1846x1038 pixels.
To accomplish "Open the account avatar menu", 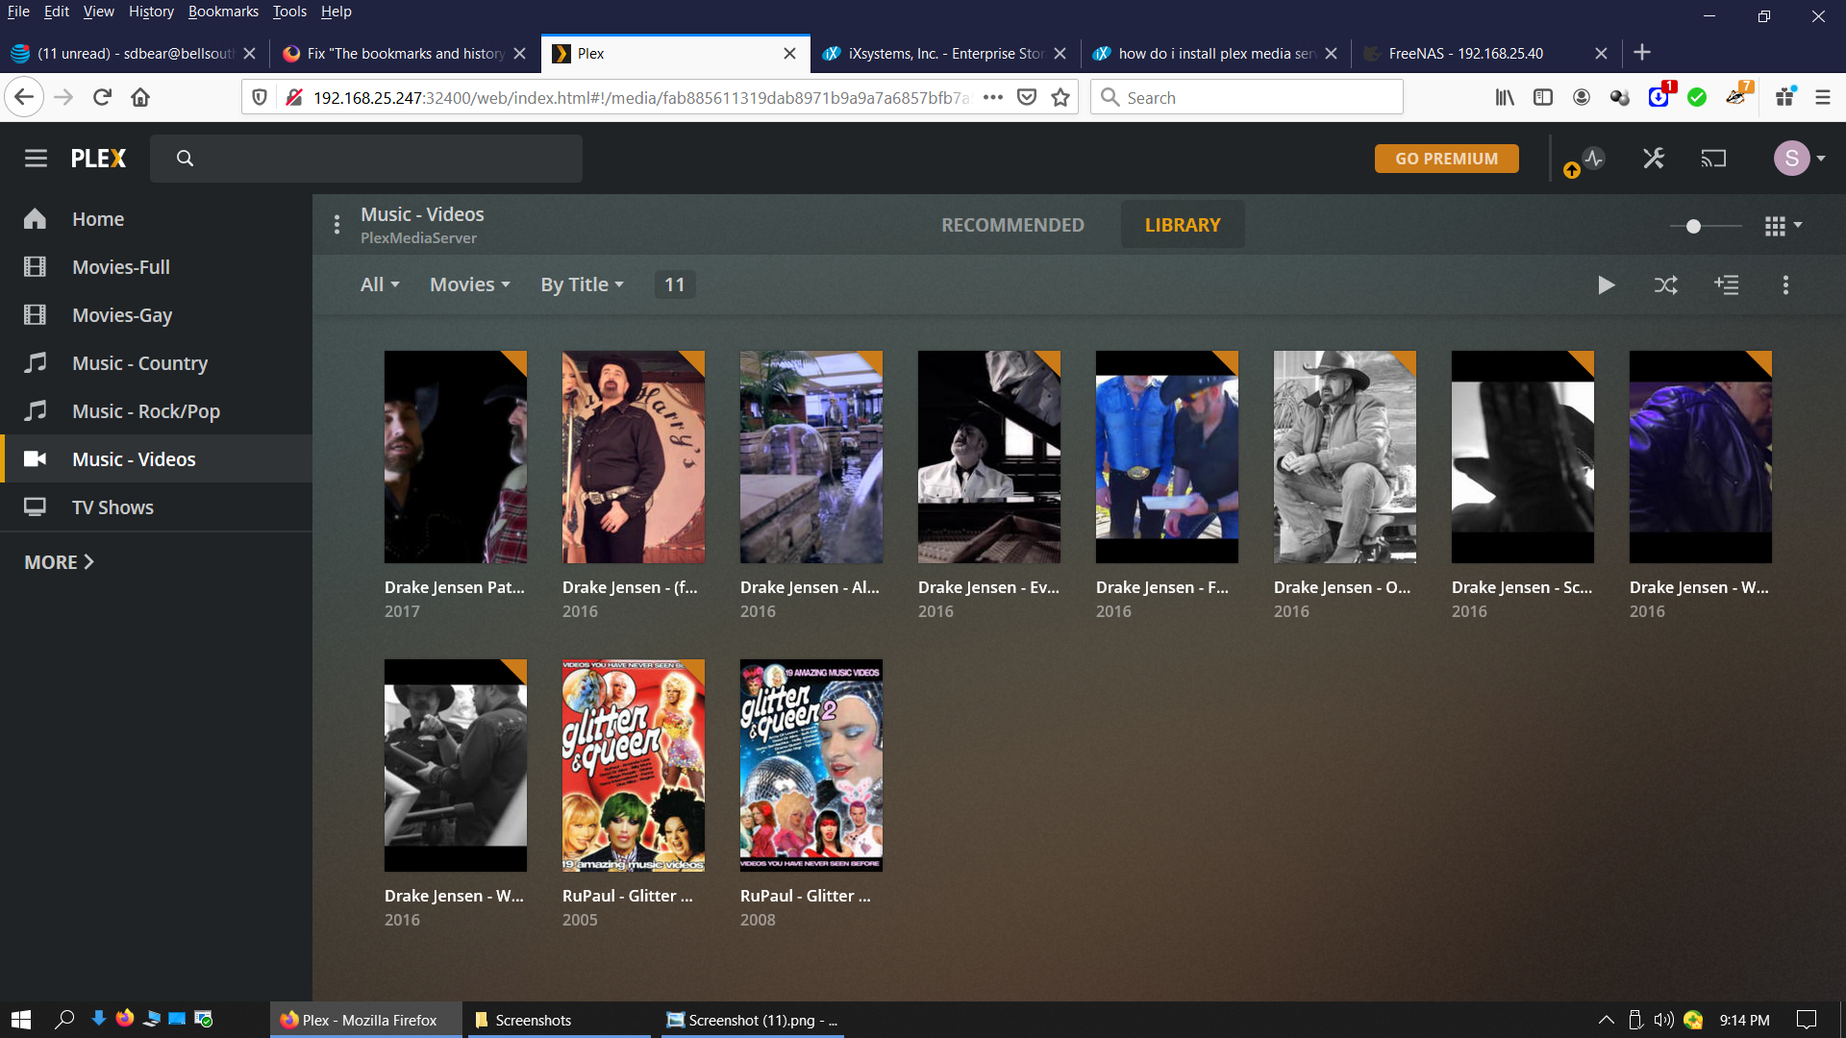I will click(x=1799, y=159).
